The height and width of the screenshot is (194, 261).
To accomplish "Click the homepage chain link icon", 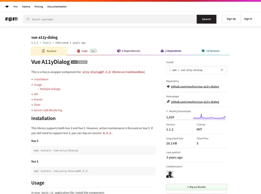I will 168,102.
